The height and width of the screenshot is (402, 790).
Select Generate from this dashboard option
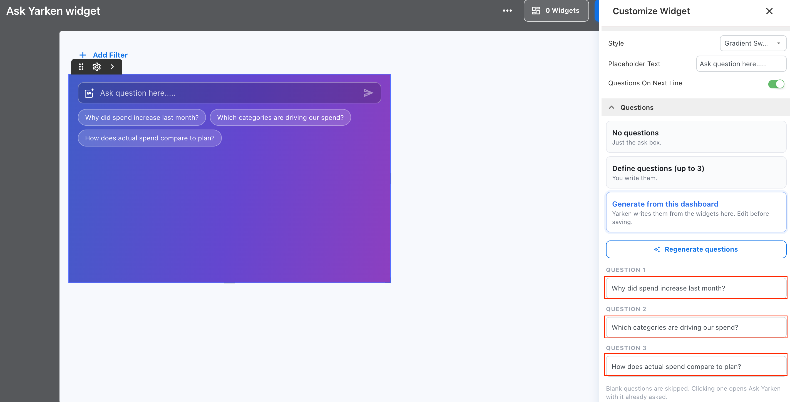(696, 212)
